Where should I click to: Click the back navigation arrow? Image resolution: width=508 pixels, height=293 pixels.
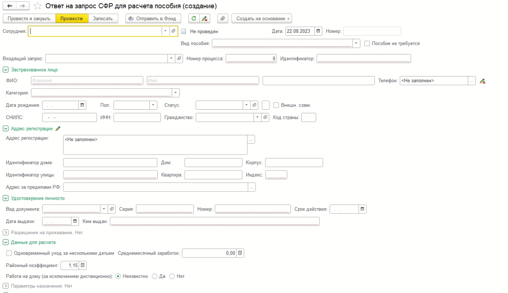(8, 6)
